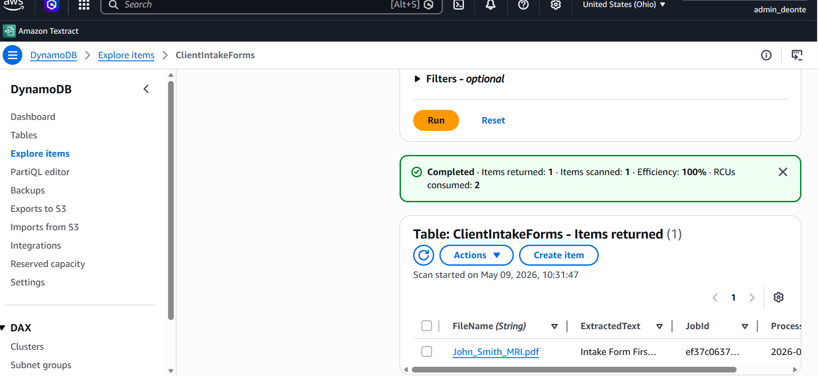Click the Run button
The height and width of the screenshot is (376, 818).
tap(436, 120)
